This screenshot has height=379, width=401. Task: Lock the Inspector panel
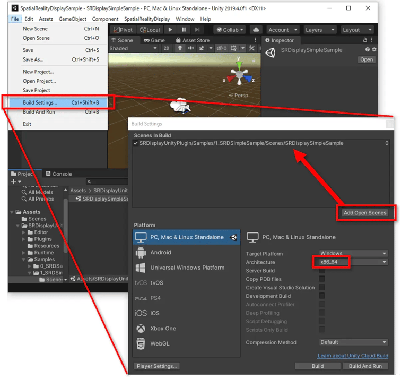(365, 40)
